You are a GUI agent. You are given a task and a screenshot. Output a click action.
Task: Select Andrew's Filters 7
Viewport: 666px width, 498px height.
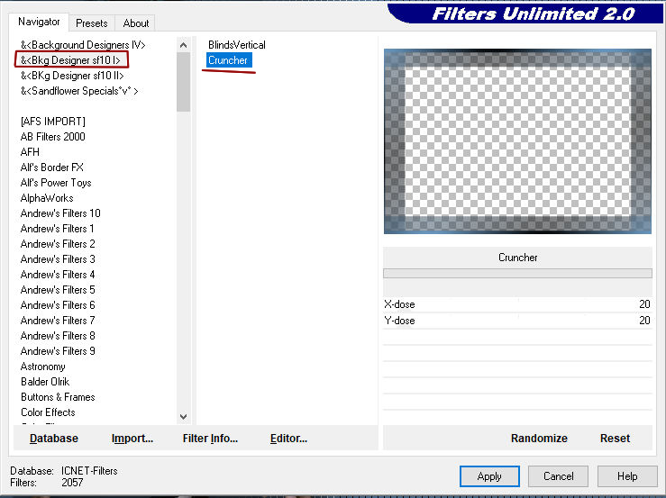(x=58, y=320)
